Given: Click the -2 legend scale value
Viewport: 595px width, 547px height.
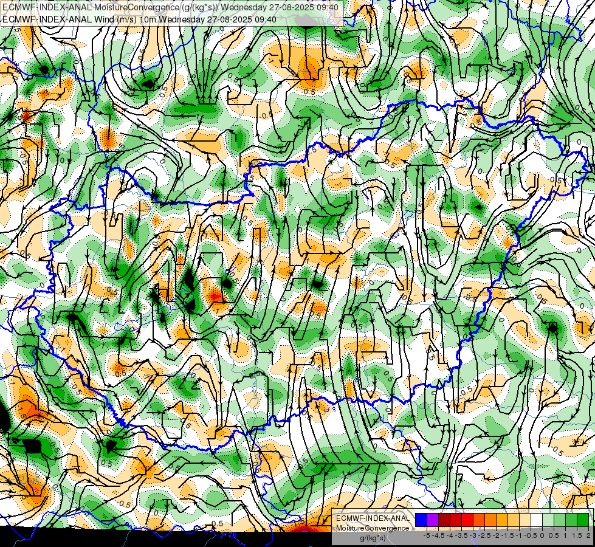Looking at the screenshot, I should coord(496,535).
